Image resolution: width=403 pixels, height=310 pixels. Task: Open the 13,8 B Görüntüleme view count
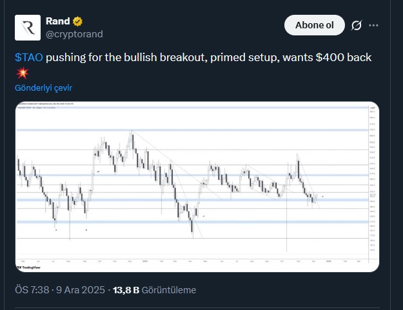[154, 290]
